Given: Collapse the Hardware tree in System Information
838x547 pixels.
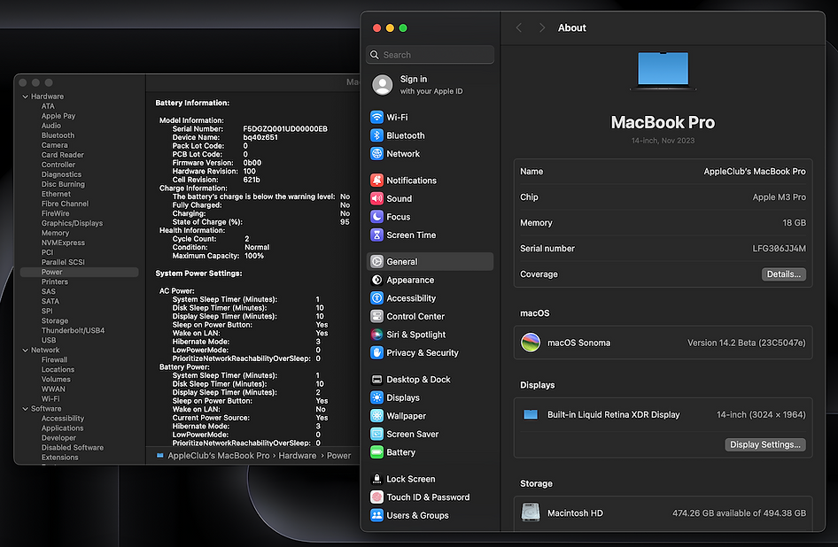Looking at the screenshot, I should [25, 96].
